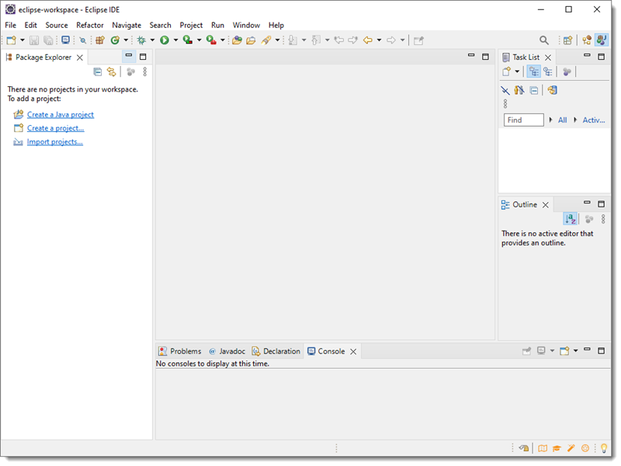The width and height of the screenshot is (621, 466).
Task: Open the Navigate menu
Action: (x=127, y=25)
